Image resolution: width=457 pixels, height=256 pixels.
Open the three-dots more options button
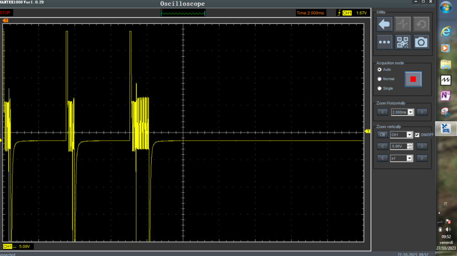384,42
